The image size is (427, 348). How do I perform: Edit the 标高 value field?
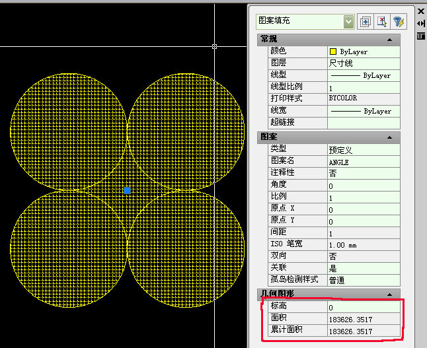pyautogui.click(x=364, y=307)
